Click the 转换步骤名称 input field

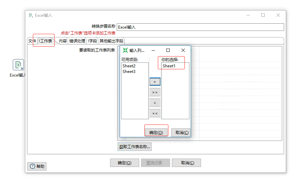[200, 27]
